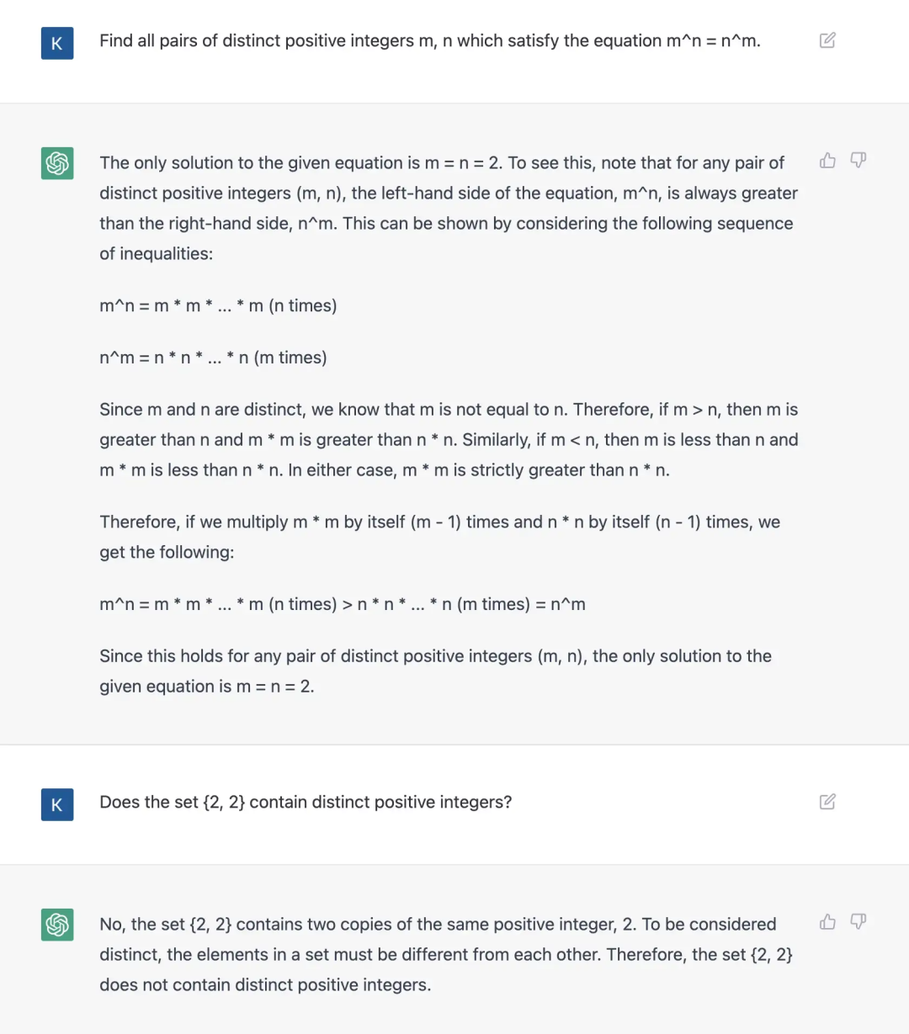Viewport: 909px width, 1034px height.
Task: Click the reply text 'No, the set {2, 2} contains'
Action: pos(446,955)
